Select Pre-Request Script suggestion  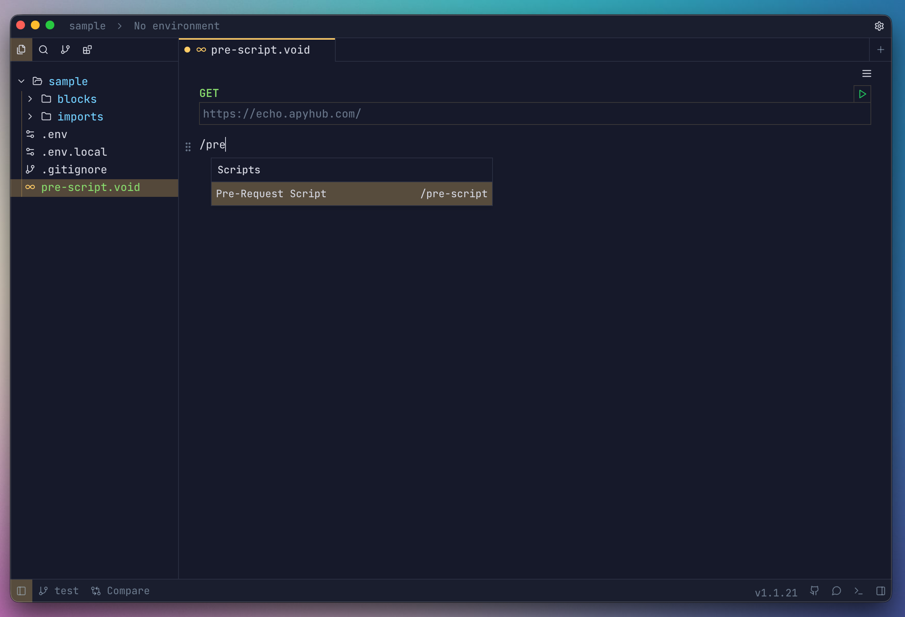(x=351, y=194)
